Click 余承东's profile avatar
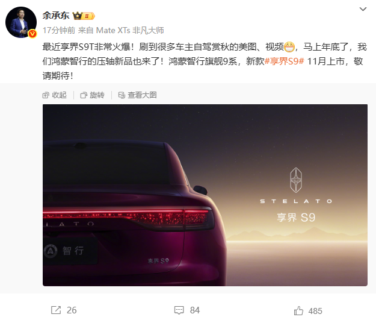 click(21, 22)
